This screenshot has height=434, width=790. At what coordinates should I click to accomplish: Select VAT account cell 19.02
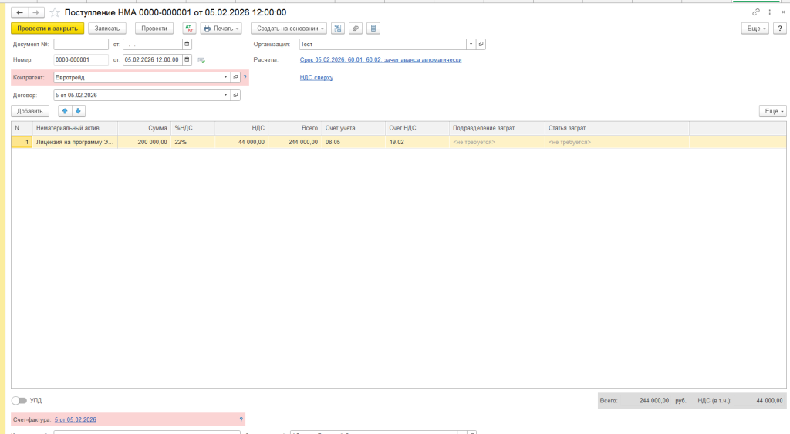click(417, 142)
